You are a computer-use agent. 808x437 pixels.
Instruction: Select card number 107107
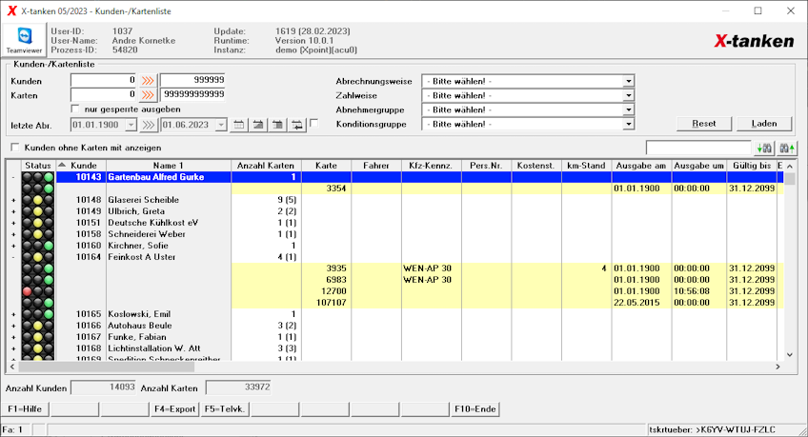point(331,303)
